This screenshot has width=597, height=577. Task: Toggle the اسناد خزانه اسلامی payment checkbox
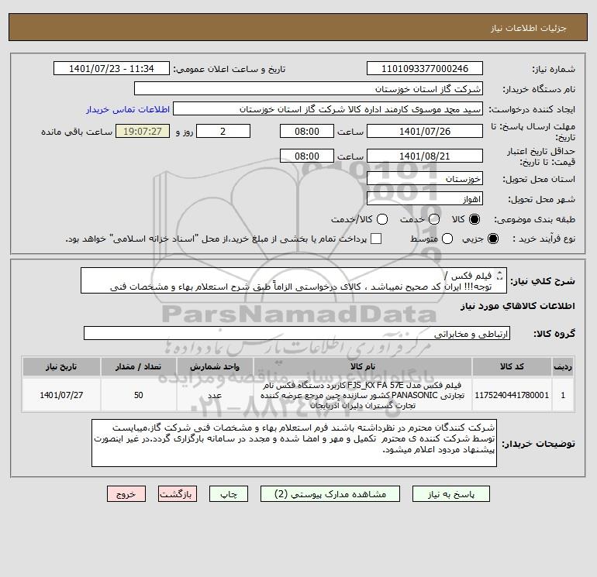pos(376,239)
